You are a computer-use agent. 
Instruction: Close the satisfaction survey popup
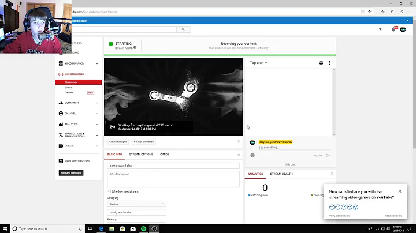[400, 191]
